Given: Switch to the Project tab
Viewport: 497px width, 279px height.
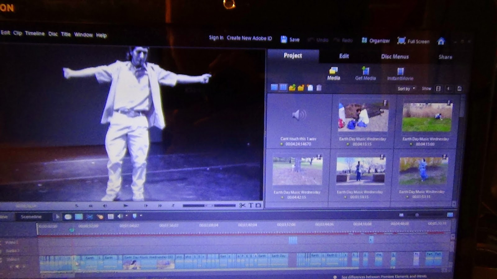Looking at the screenshot, I should (x=293, y=56).
